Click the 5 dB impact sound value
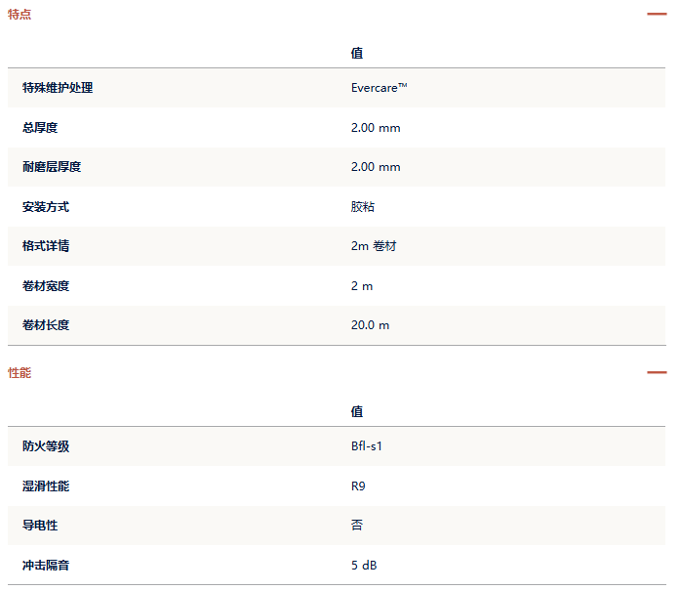This screenshot has width=680, height=591. pyautogui.click(x=365, y=566)
